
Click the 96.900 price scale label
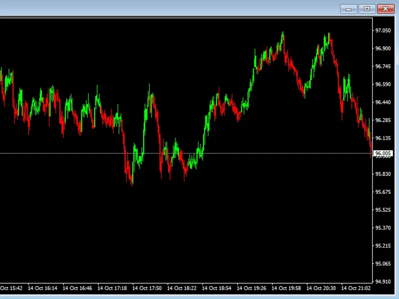383,48
